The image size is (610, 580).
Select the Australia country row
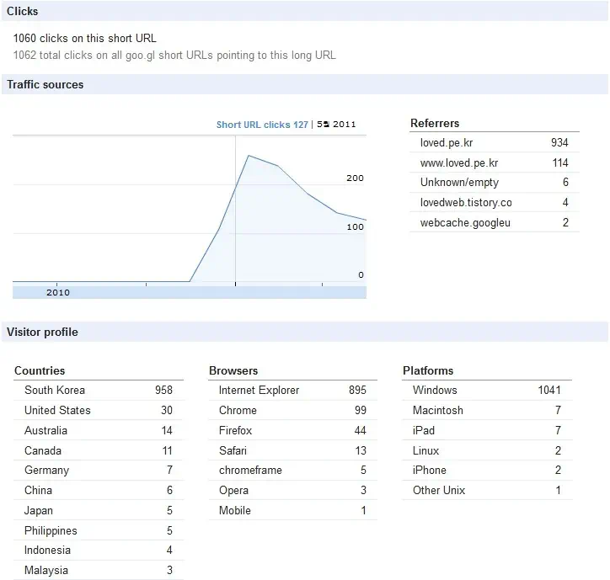click(99, 431)
